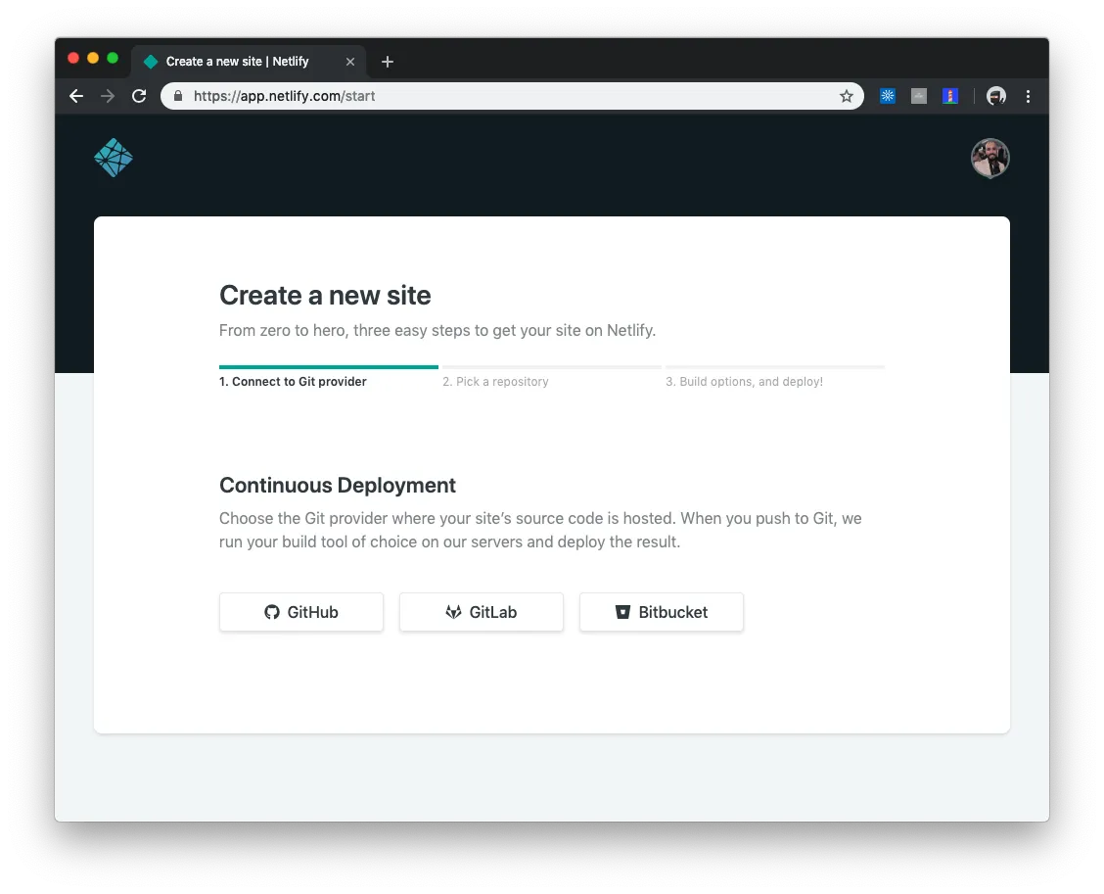Open the lighthouse browser extension icon

tap(949, 96)
